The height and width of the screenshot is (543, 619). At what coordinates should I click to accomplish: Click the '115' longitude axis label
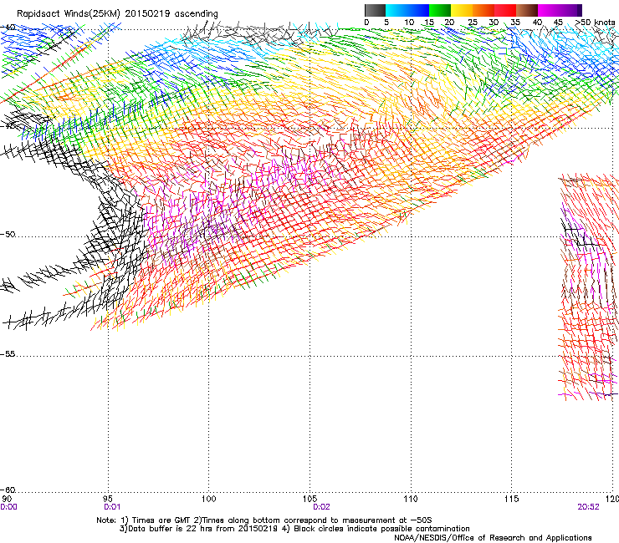point(512,500)
